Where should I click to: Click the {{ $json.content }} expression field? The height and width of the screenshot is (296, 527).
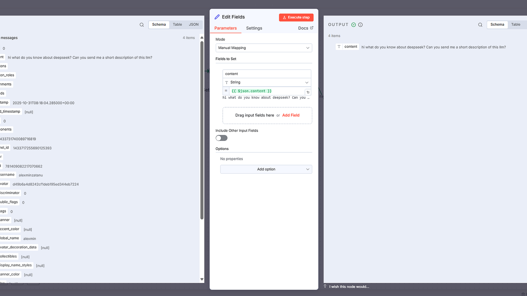(267, 91)
